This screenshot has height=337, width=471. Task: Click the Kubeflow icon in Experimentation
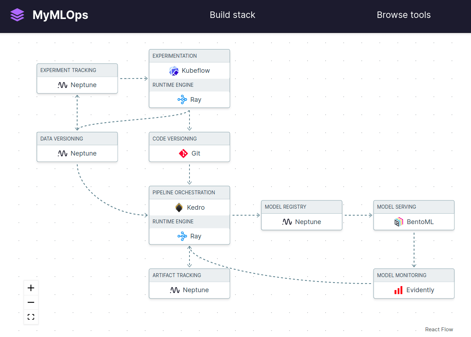coord(174,71)
